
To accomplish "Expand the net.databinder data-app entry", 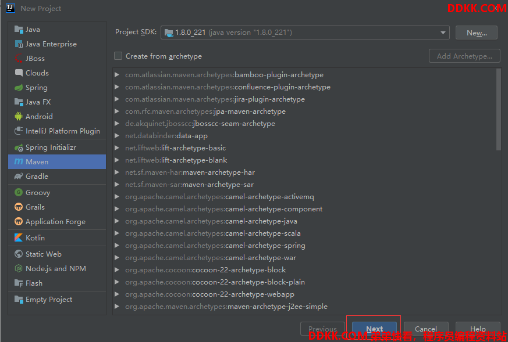I will [117, 136].
